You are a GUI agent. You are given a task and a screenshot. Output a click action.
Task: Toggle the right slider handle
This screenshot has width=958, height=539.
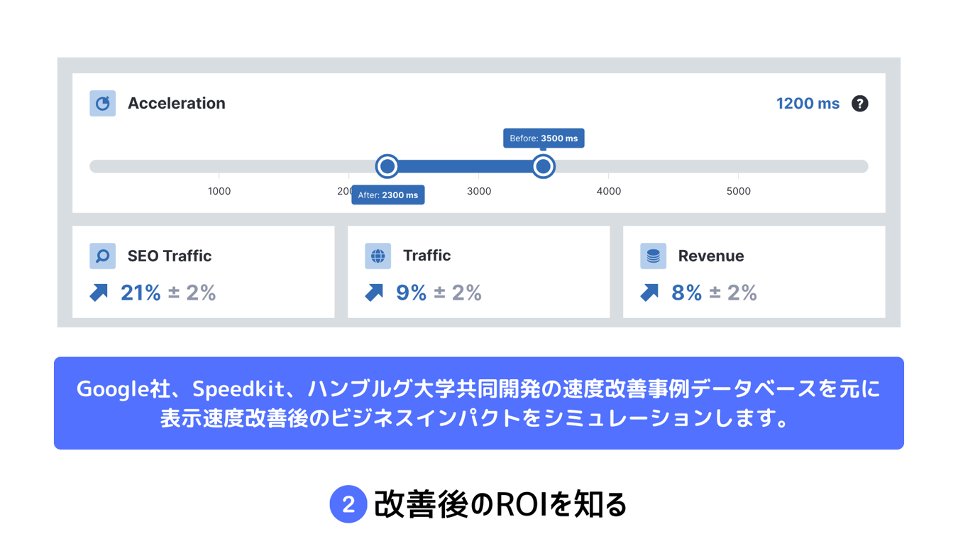(543, 165)
